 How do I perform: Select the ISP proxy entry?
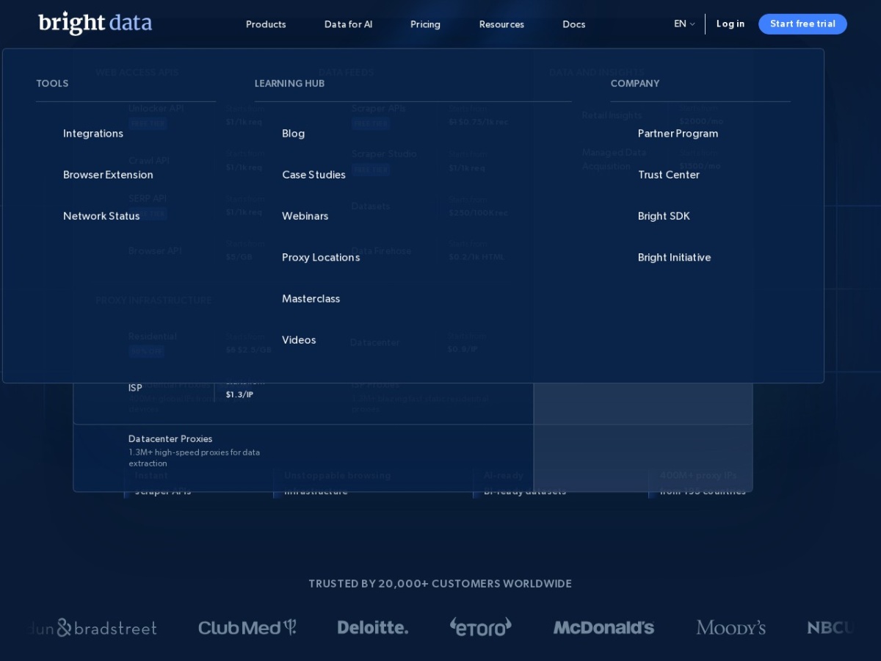point(135,388)
